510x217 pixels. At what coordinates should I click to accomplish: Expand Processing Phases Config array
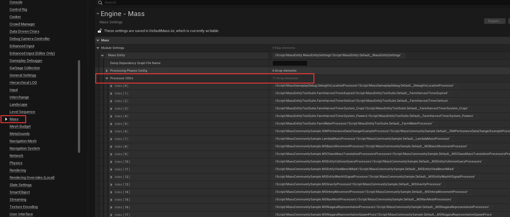pos(107,71)
